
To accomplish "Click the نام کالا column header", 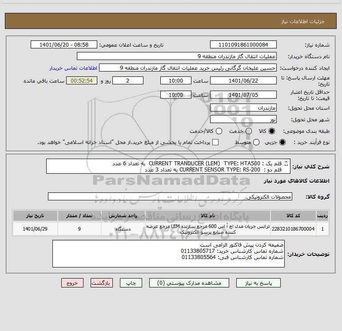I will [208, 215].
